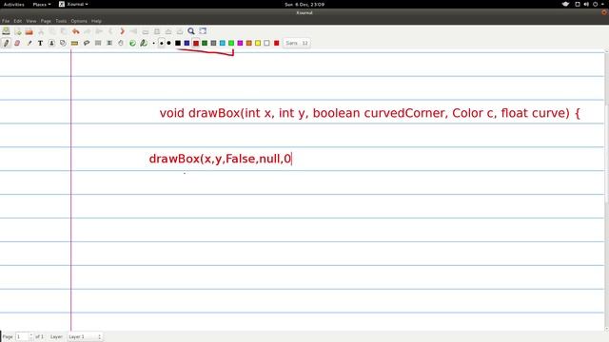This screenshot has height=342, width=609.
Task: Pick the light blue color swatch
Action: [x=223, y=43]
